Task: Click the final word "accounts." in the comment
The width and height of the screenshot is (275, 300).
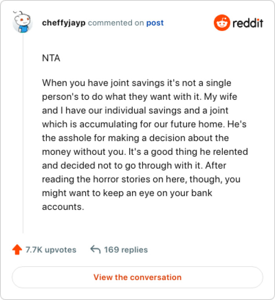Action: pyautogui.click(x=63, y=207)
